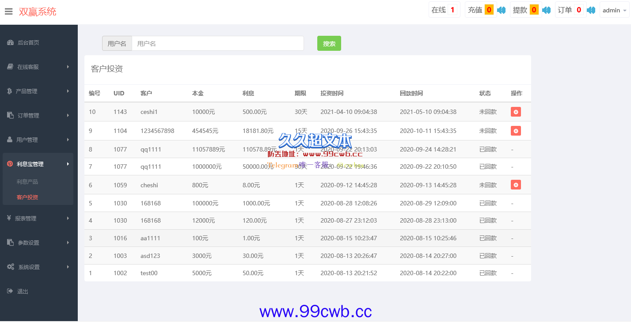Screen dimensions: 631x322
Task: Click the bitcoin icon beside 产品管理
Action: tap(10, 91)
